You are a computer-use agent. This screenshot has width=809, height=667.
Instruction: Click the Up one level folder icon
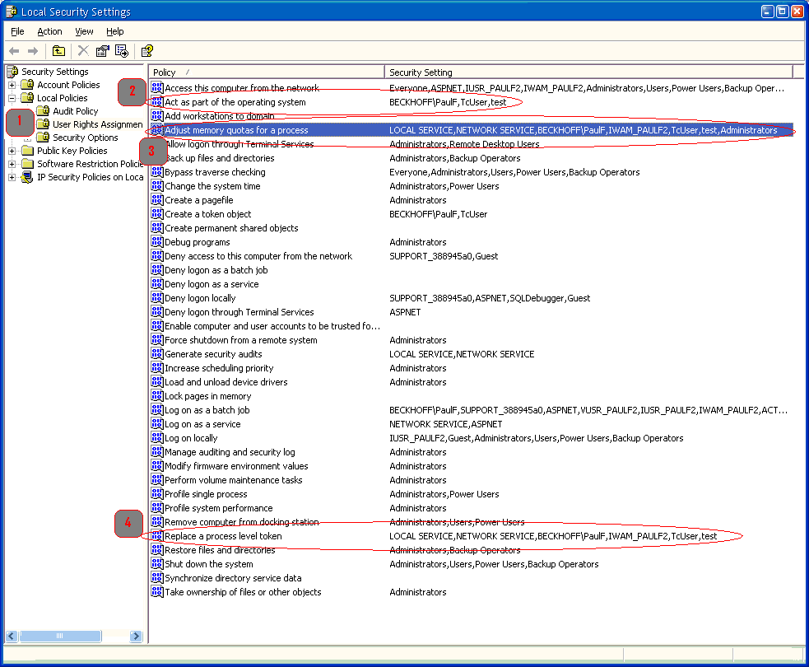point(58,51)
